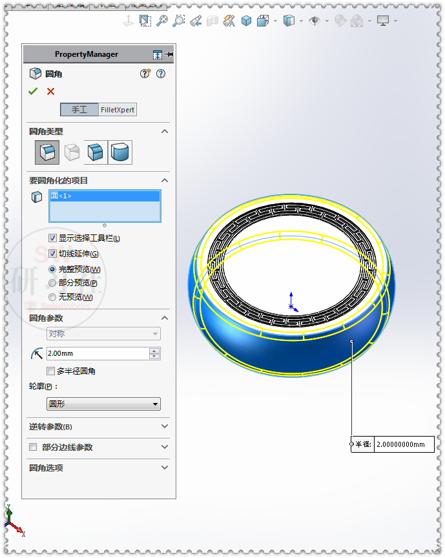
Task: Toggle 切线延伸 checkbox
Action: 52,254
